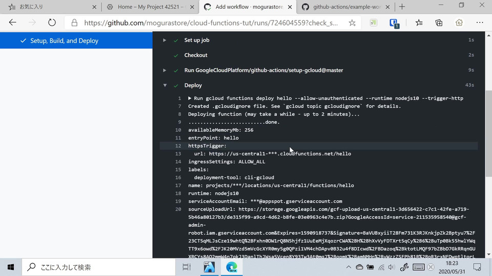Click the Deploy step title

coord(193,85)
